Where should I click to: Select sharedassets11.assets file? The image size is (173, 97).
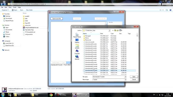coord(91,66)
